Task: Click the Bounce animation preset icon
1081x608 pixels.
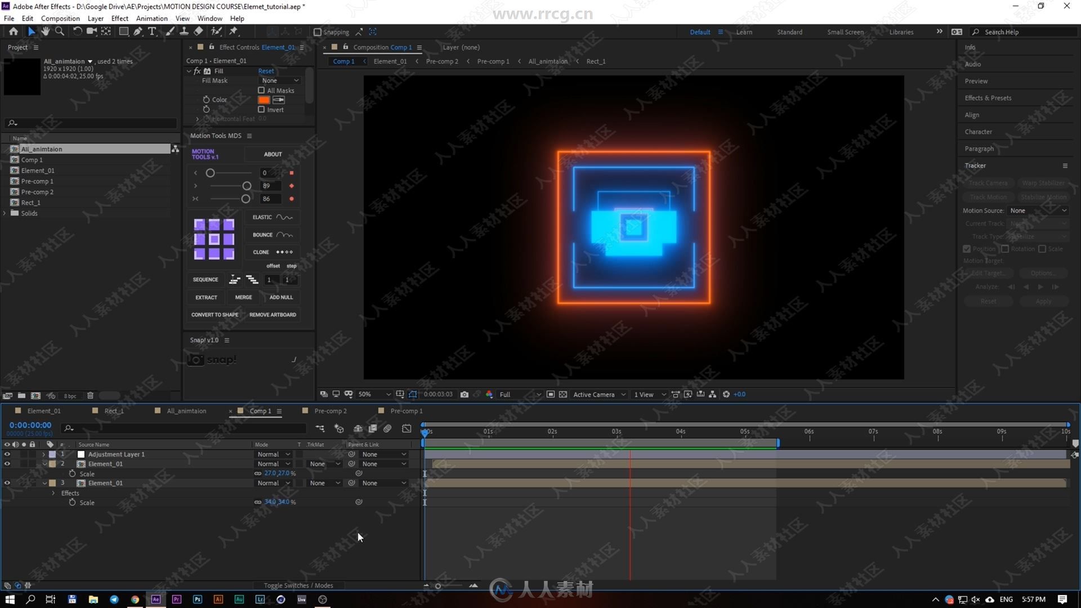Action: (x=285, y=235)
